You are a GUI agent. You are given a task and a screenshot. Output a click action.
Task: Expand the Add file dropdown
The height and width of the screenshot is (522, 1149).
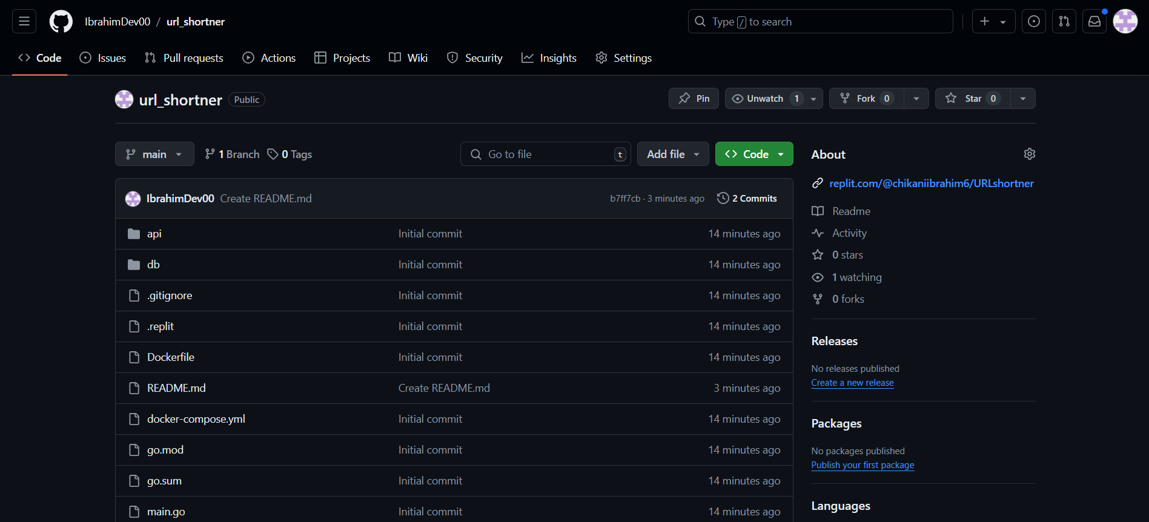coord(673,154)
